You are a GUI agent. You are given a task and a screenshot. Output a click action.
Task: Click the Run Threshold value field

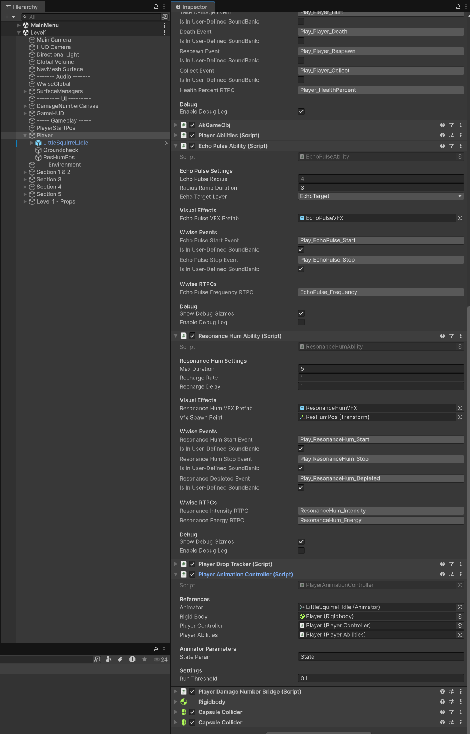tap(381, 679)
